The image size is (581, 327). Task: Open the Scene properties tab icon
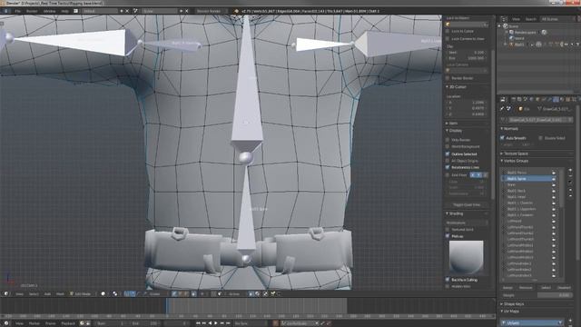click(x=525, y=99)
